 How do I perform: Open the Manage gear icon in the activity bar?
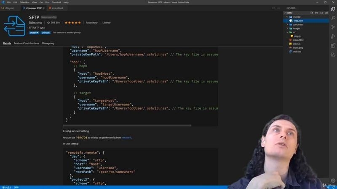pos(333,181)
